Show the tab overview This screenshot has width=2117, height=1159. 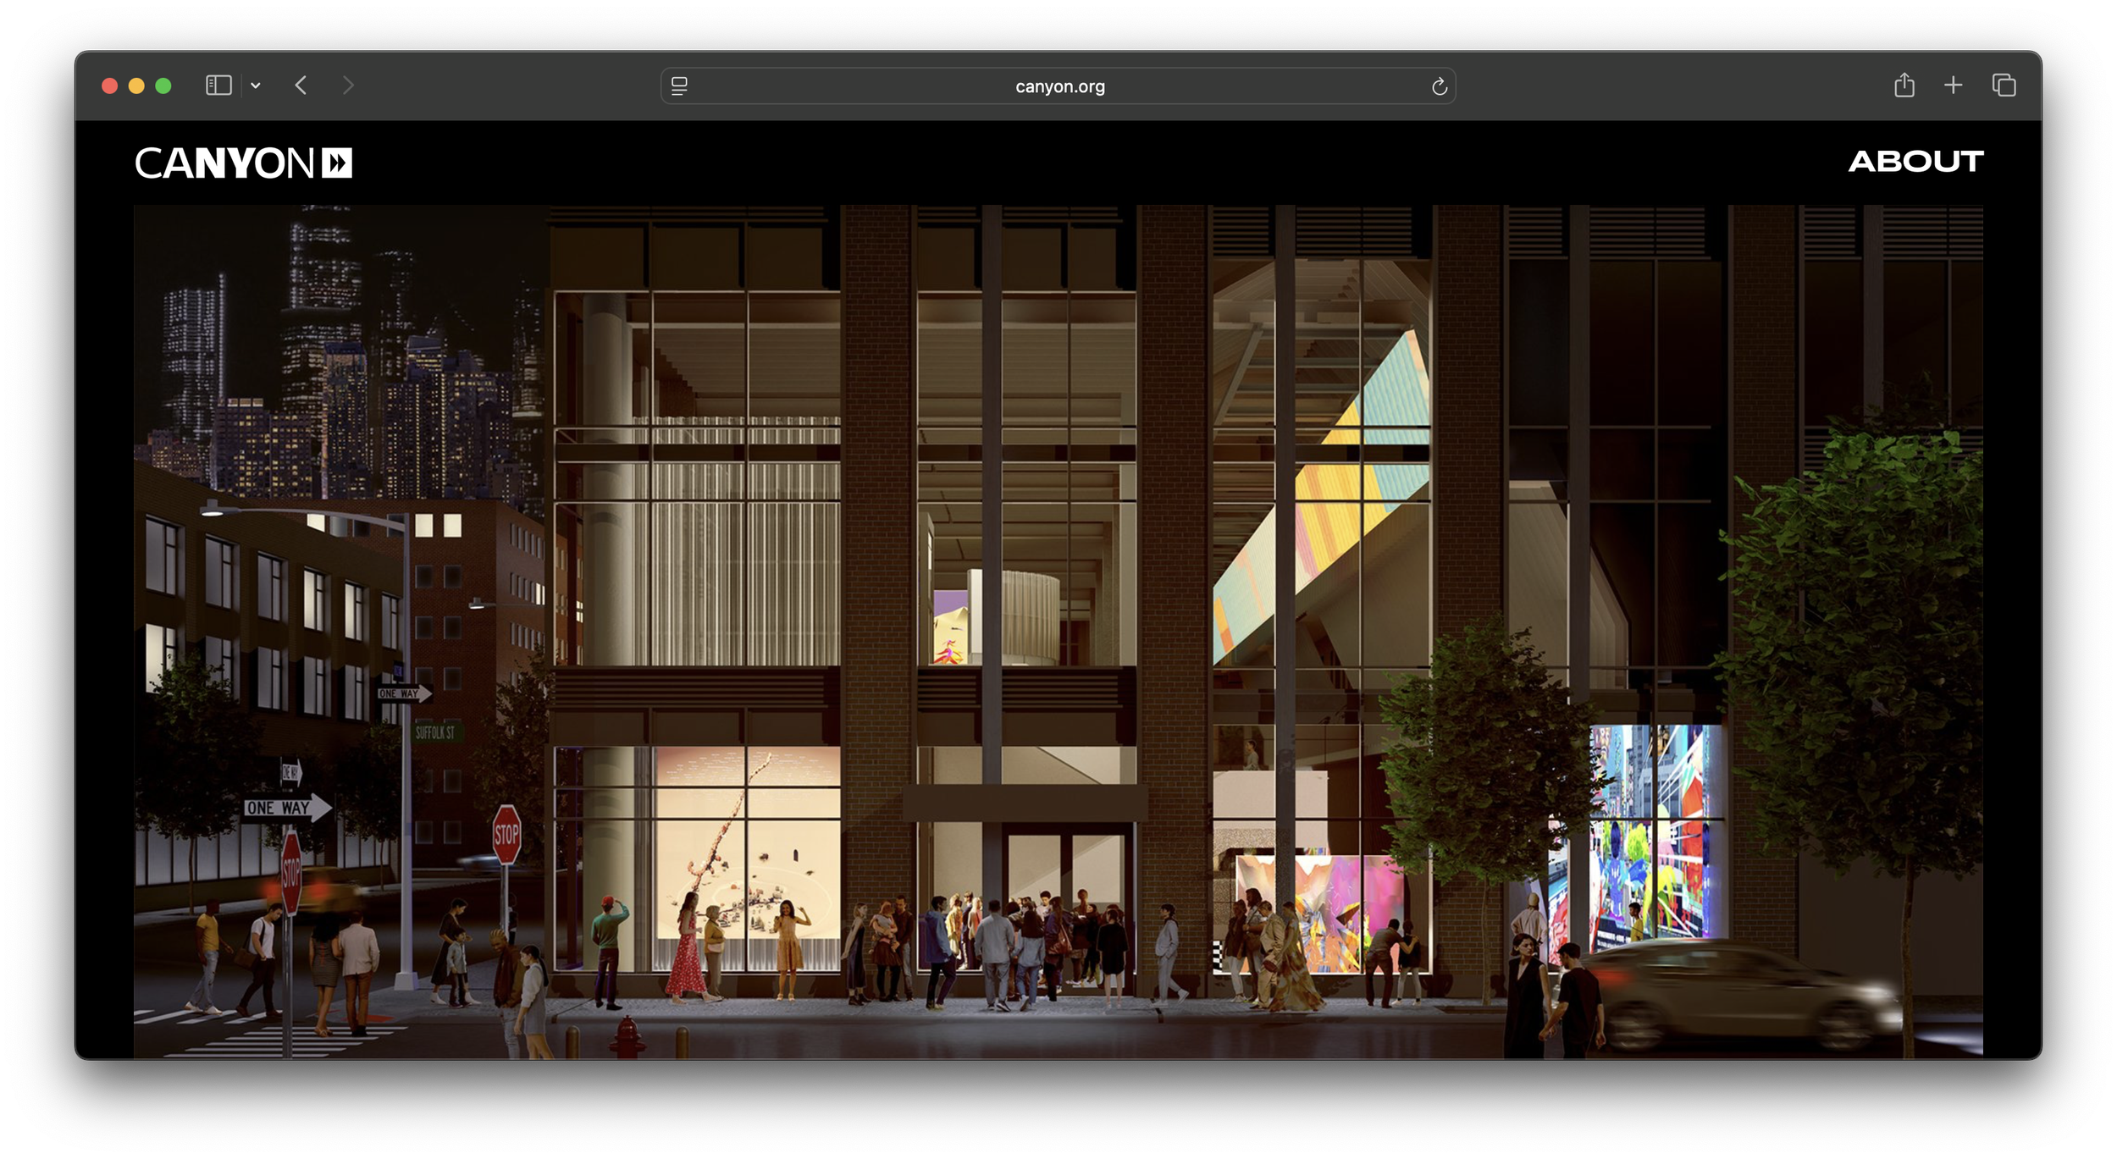coord(2004,86)
